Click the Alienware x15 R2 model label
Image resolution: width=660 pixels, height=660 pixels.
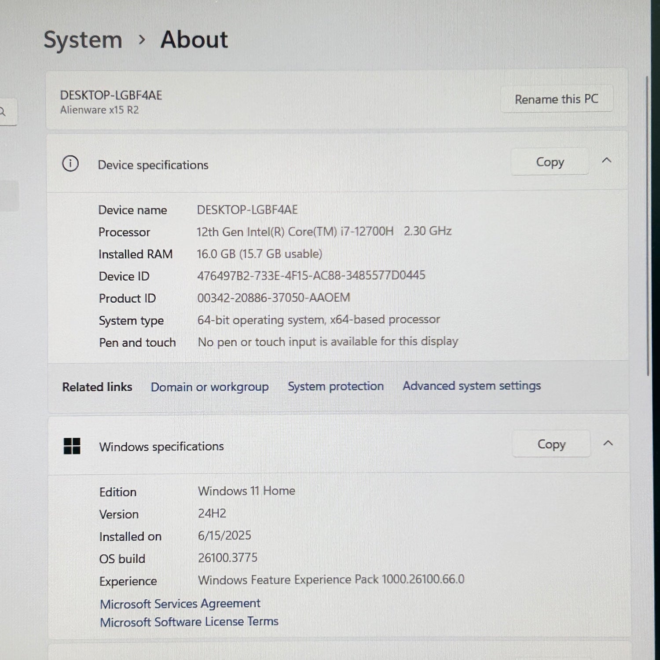click(x=99, y=110)
